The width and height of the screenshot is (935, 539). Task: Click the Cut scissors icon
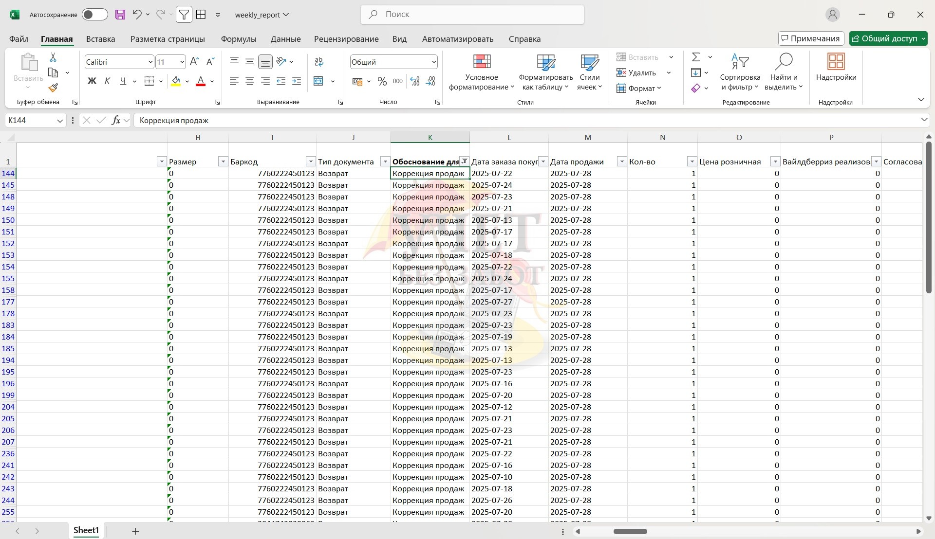pyautogui.click(x=53, y=57)
